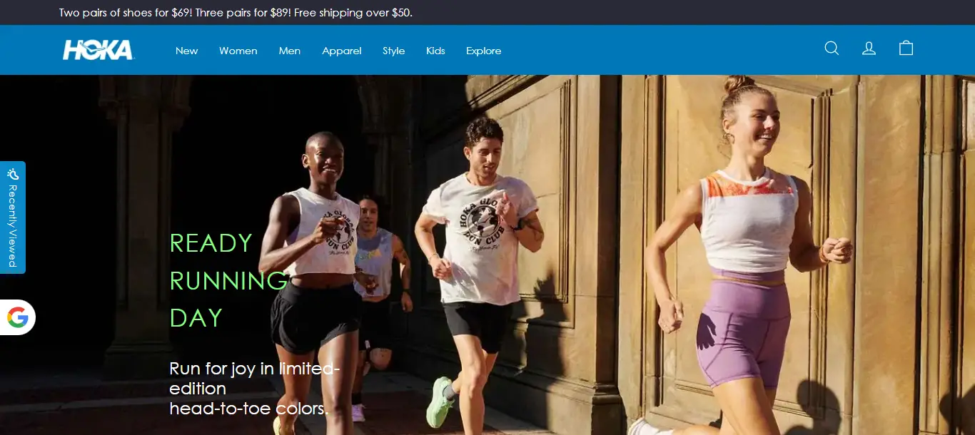Select Explore in the top navigation
The image size is (975, 435).
[483, 51]
